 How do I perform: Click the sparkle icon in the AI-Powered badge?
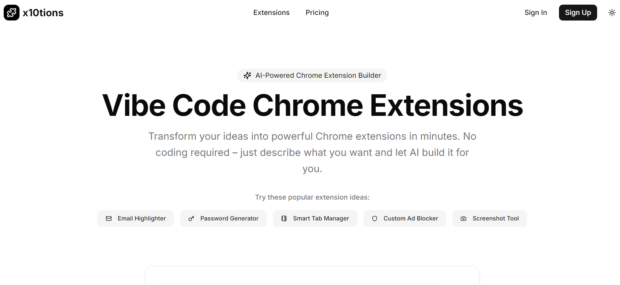pyautogui.click(x=247, y=75)
